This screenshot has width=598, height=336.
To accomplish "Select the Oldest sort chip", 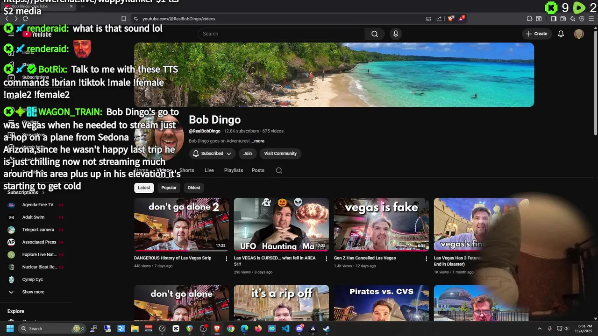I will point(194,188).
